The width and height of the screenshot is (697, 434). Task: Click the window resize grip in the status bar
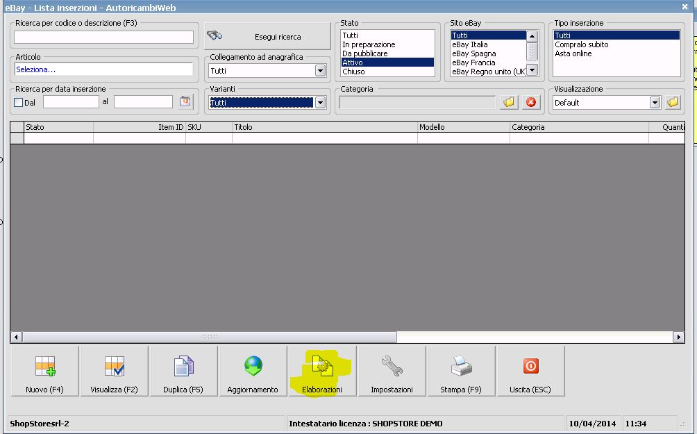(683, 425)
